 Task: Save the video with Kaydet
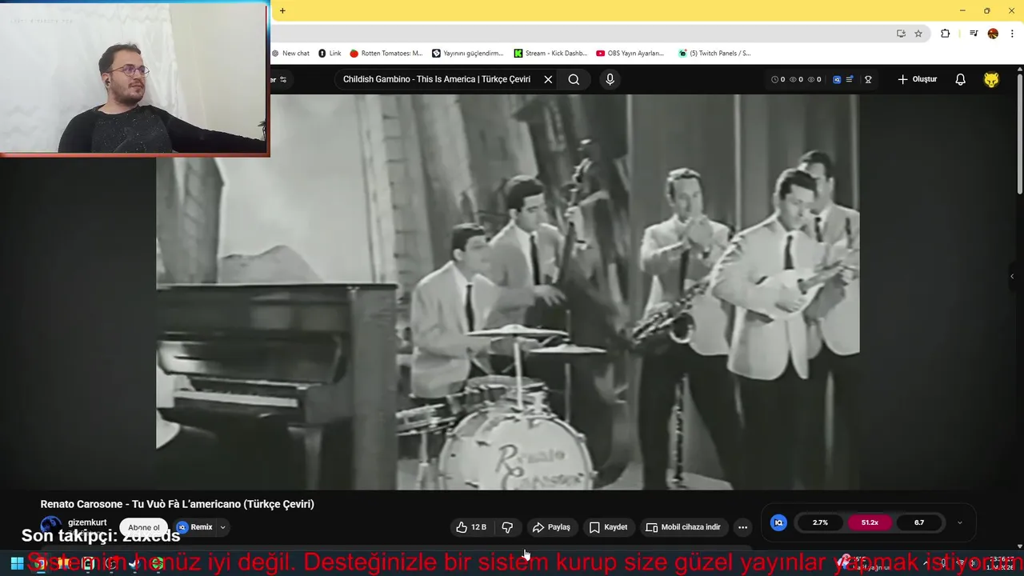coord(608,527)
